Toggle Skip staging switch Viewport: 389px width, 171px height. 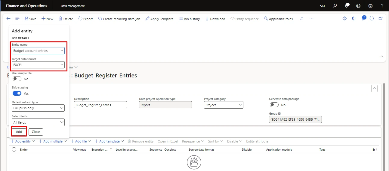pyautogui.click(x=17, y=93)
